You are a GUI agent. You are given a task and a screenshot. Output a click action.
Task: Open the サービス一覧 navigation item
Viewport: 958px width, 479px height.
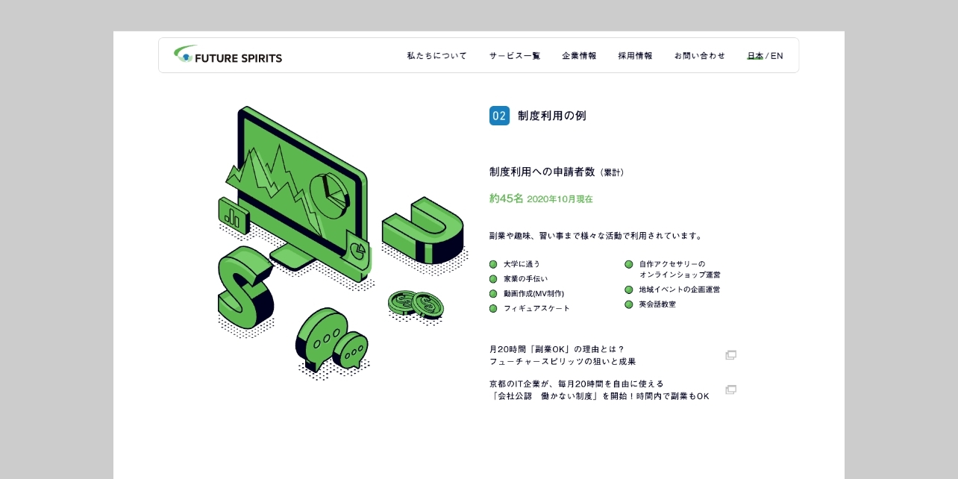[x=515, y=56]
